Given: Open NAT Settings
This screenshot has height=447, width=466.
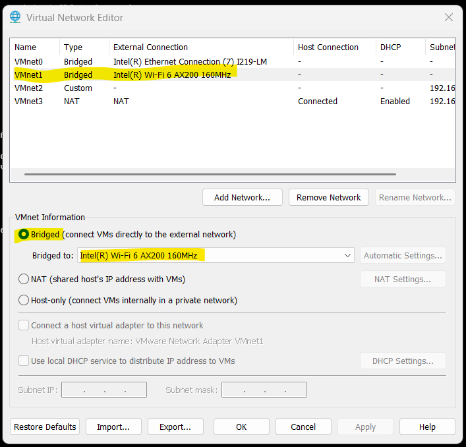Looking at the screenshot, I should (403, 279).
